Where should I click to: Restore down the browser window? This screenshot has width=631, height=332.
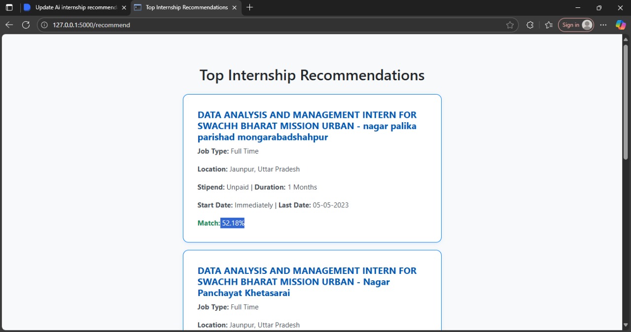tap(599, 8)
